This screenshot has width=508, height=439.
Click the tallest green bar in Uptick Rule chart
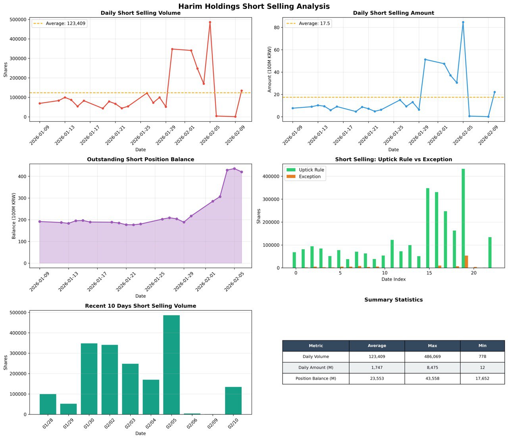(x=463, y=218)
